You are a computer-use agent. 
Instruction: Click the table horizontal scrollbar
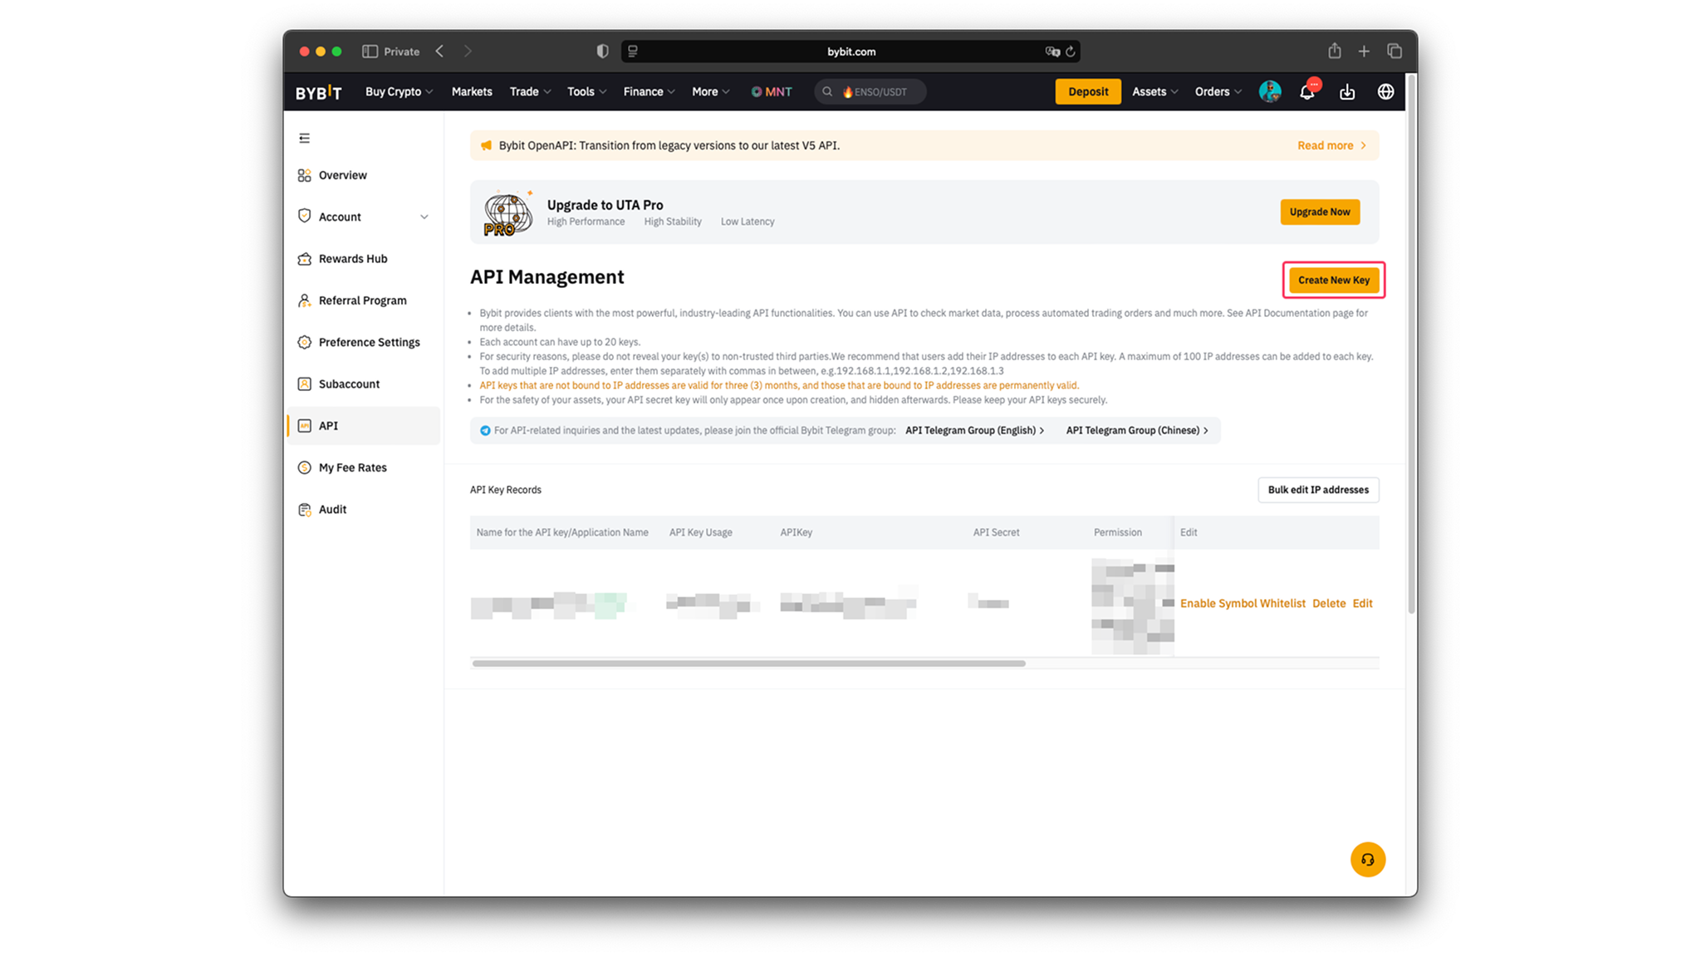tap(748, 663)
